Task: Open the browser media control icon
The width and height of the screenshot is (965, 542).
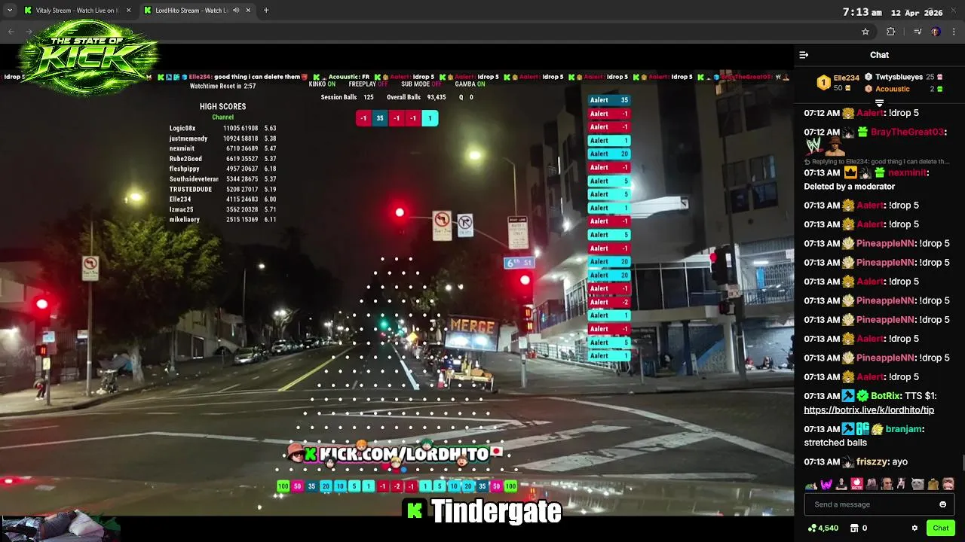Action: pyautogui.click(x=918, y=32)
